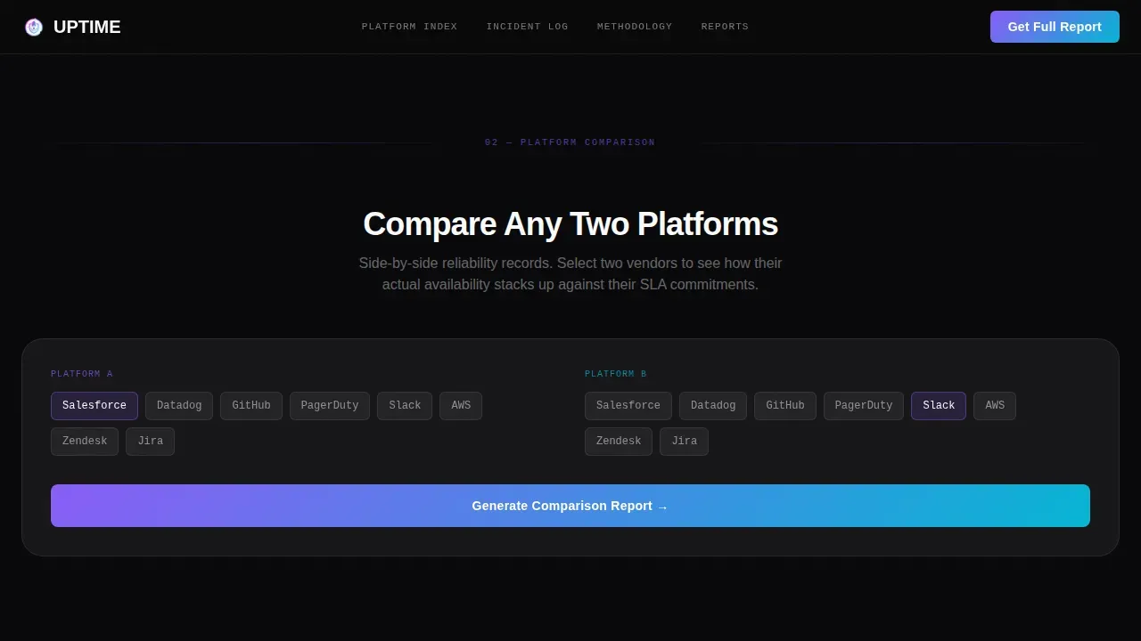The width and height of the screenshot is (1141, 641).
Task: Select Datadog under Platform A
Action: 179,406
